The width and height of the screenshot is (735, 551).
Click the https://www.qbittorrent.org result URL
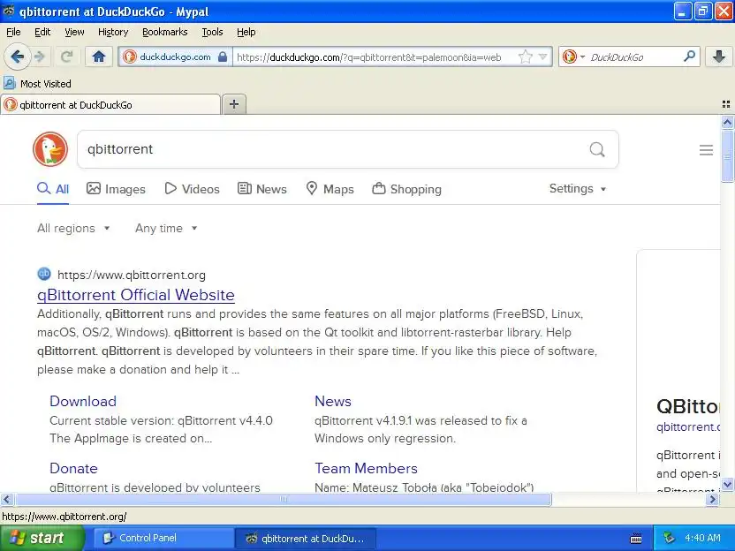pyautogui.click(x=132, y=275)
